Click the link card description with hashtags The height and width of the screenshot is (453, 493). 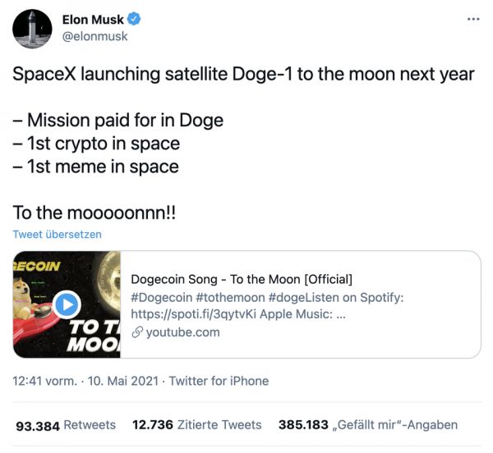267,304
